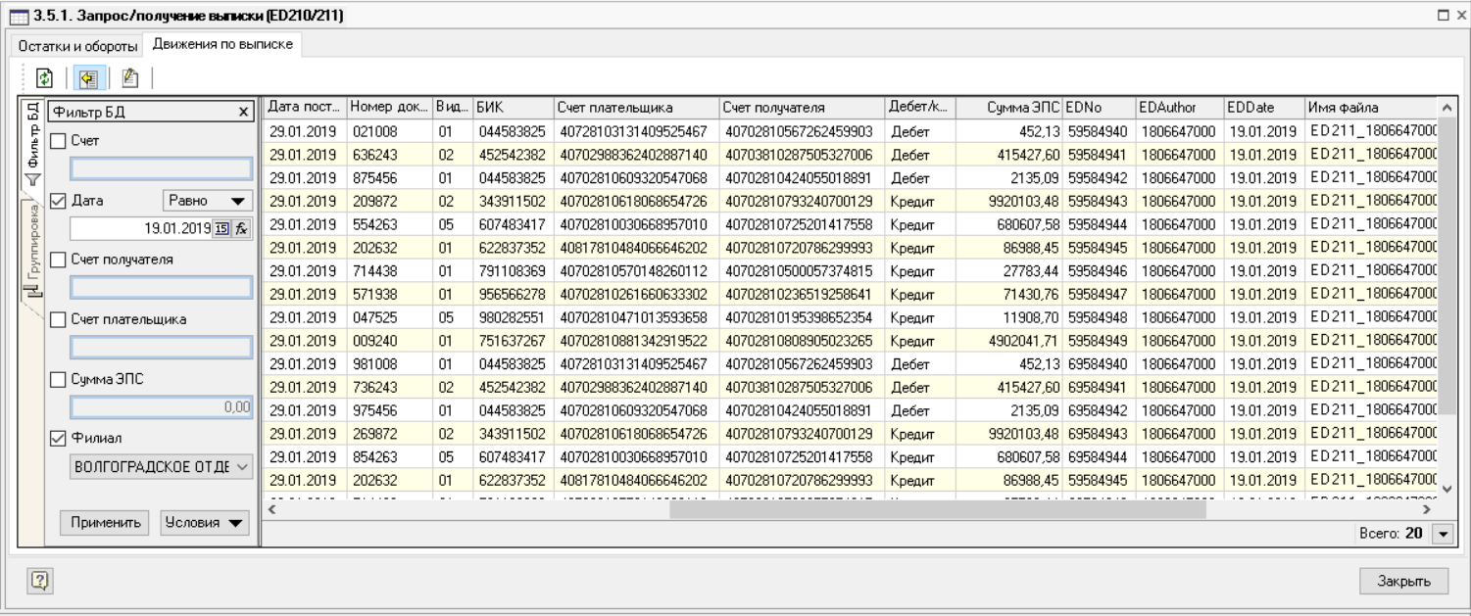Open the Условия dropdown button
Viewport: 1471px width, 616px height.
point(204,522)
